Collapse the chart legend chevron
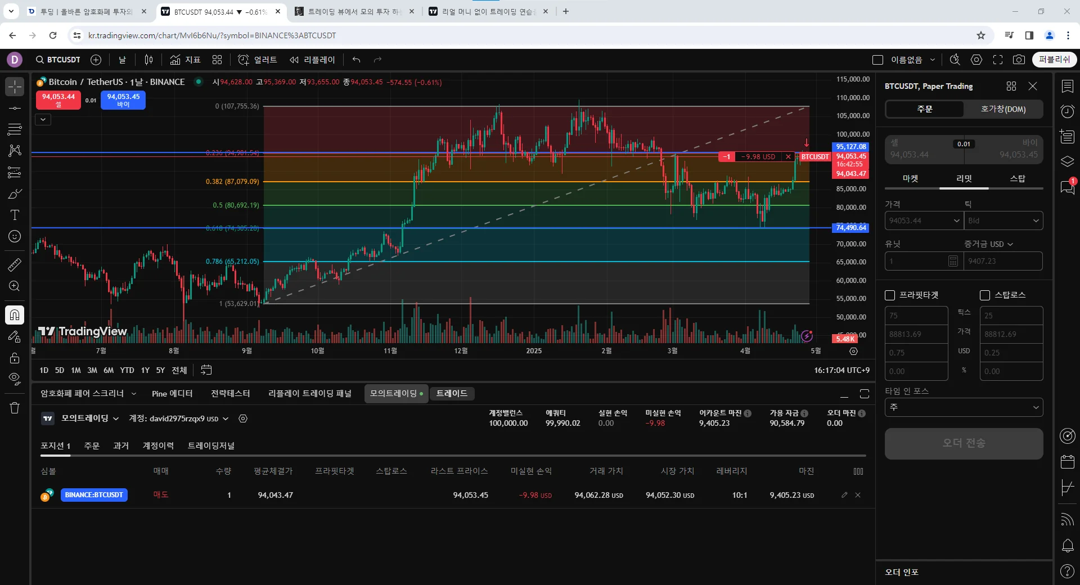This screenshot has width=1080, height=585. (x=43, y=119)
